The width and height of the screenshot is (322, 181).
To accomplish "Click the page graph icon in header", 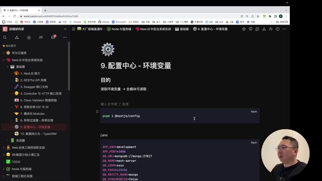I will click(x=264, y=29).
